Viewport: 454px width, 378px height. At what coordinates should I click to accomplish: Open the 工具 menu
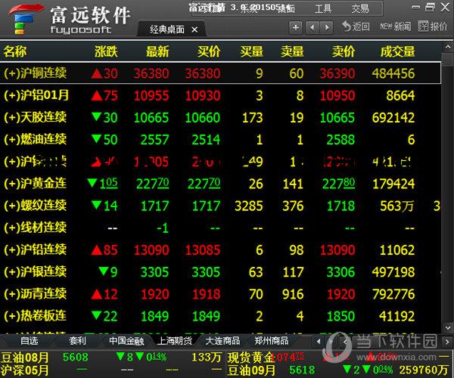pos(323,8)
